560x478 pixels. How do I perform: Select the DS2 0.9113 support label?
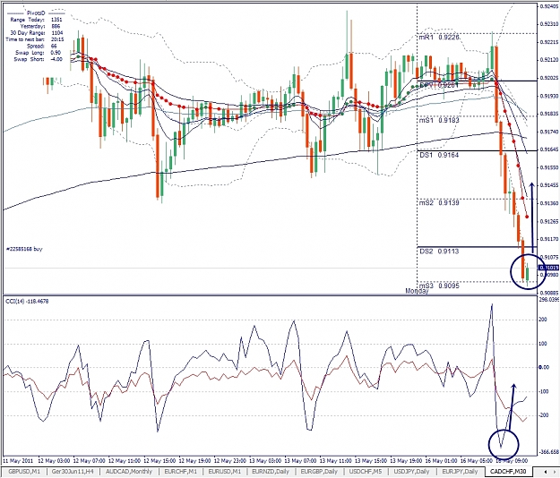[439, 252]
